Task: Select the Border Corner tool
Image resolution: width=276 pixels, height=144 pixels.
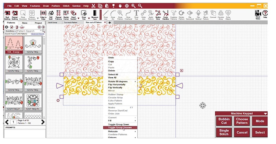Action: click(x=66, y=15)
